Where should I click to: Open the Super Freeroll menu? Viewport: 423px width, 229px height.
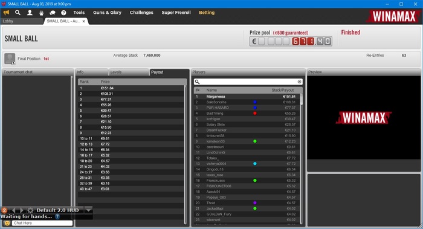(x=176, y=13)
